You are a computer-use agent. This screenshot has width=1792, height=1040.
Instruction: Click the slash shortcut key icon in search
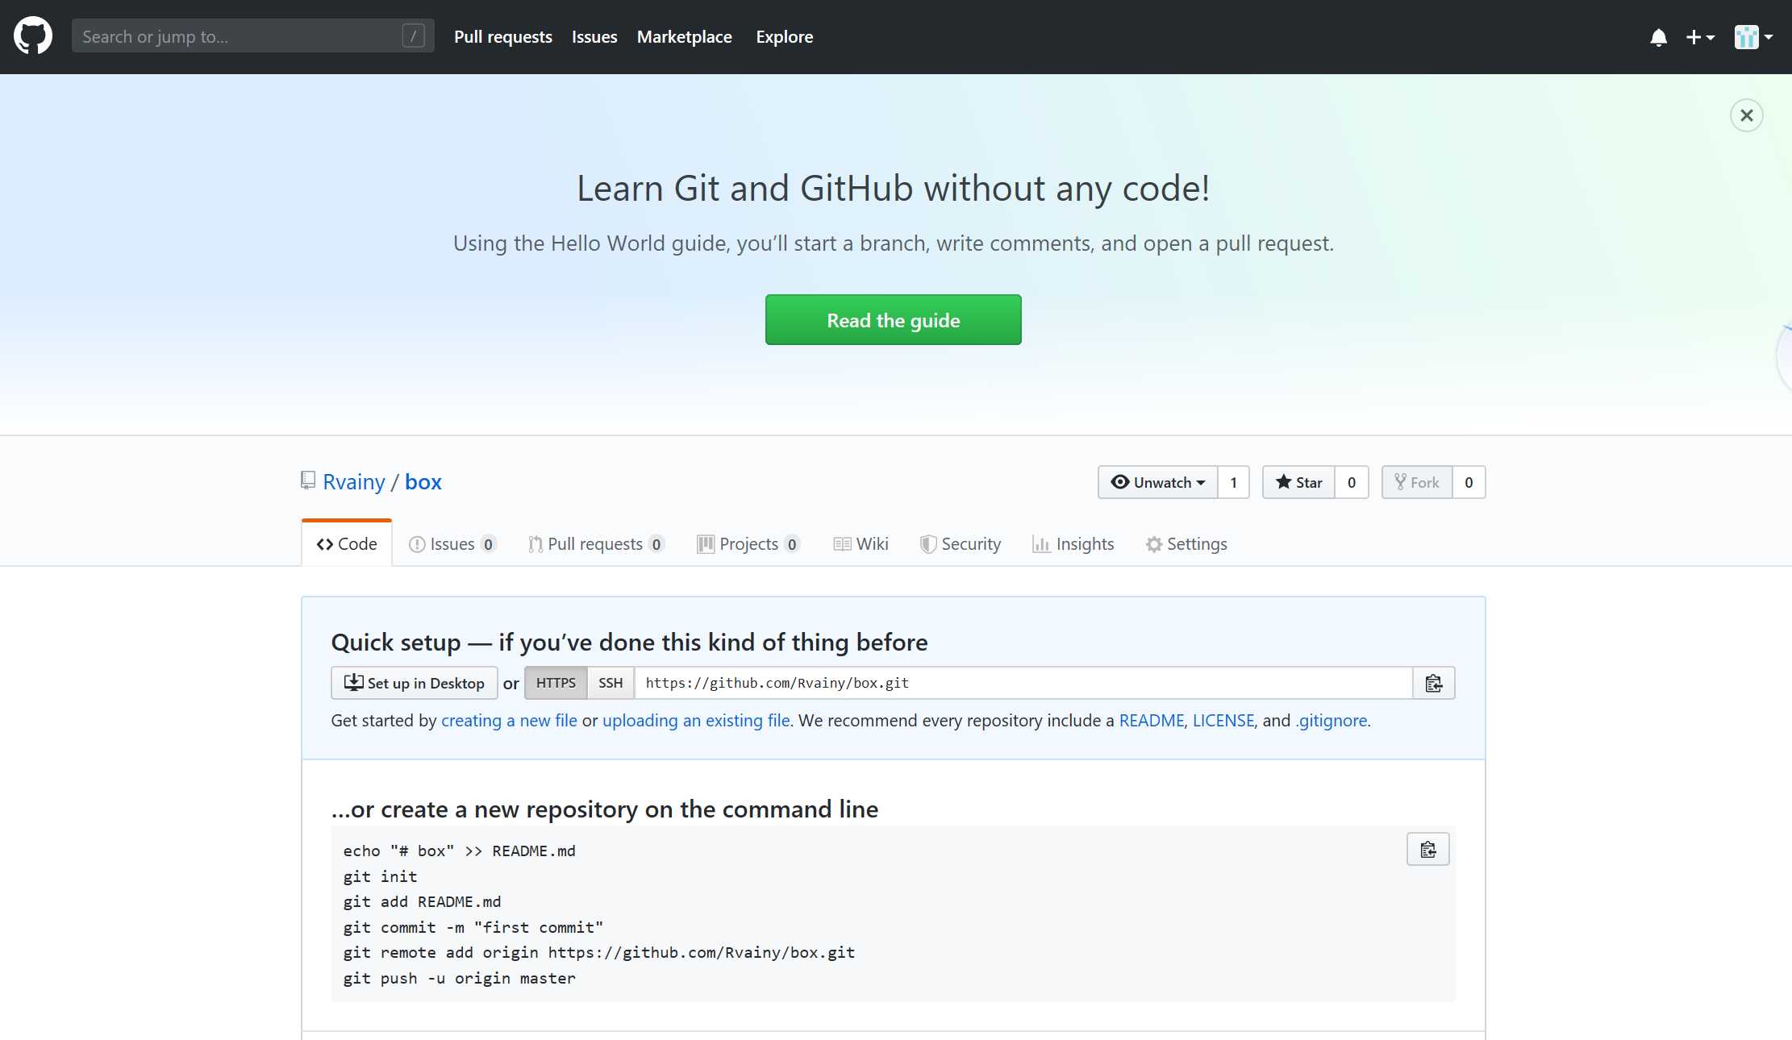click(x=413, y=36)
